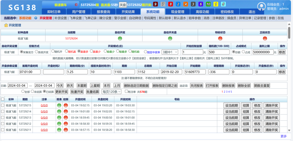Click the home icon beside 开奖管理
The height and width of the screenshot is (141, 293).
6,25
